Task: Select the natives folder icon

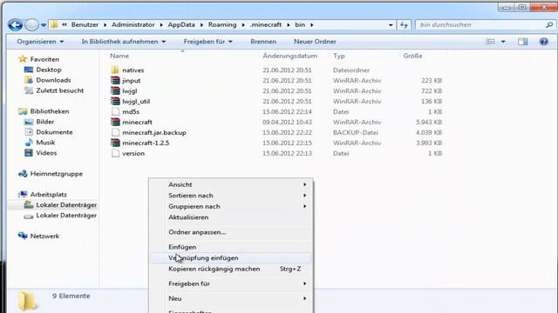Action: pos(115,70)
